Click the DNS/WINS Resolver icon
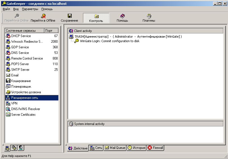This screenshot has width=228, height=159. 8,109
